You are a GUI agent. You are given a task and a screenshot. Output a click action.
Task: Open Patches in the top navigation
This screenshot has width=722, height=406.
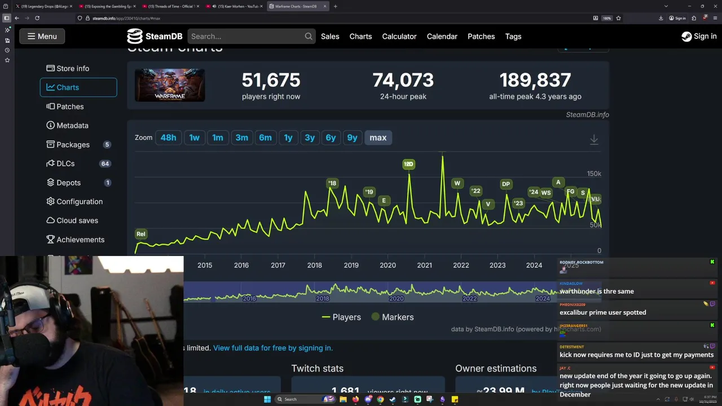tap(481, 36)
